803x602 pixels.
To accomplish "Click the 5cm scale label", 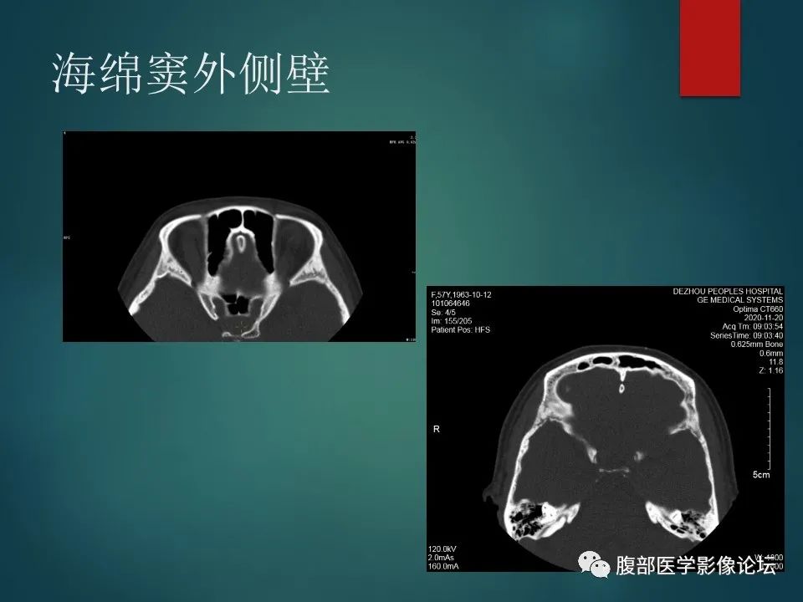I will (761, 475).
